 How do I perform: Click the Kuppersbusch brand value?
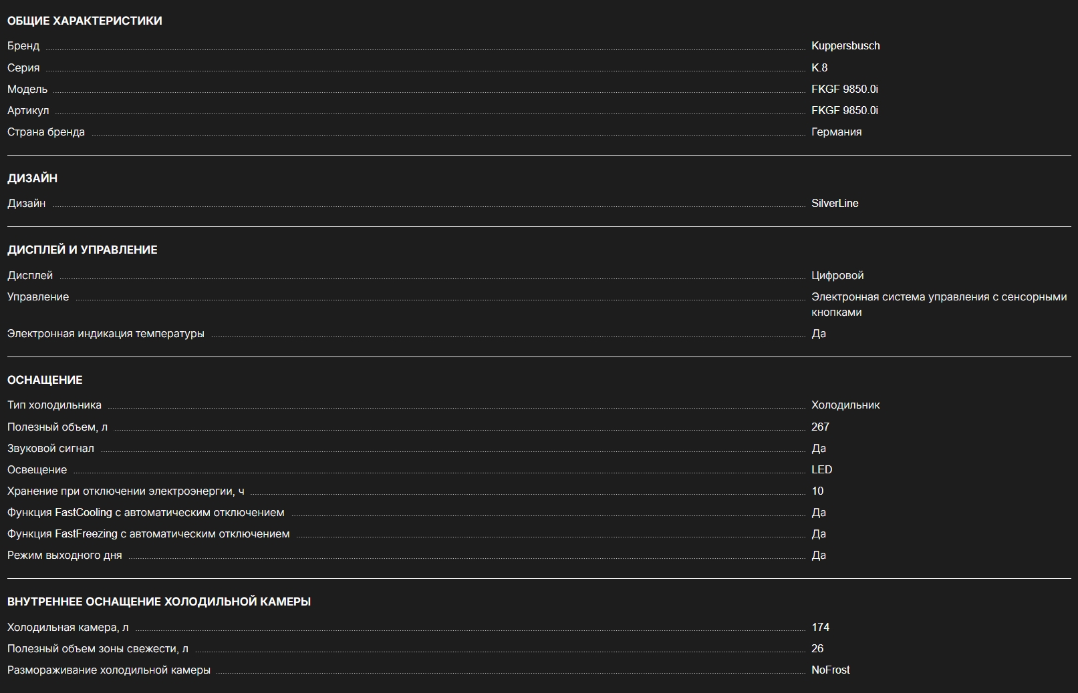pyautogui.click(x=845, y=46)
